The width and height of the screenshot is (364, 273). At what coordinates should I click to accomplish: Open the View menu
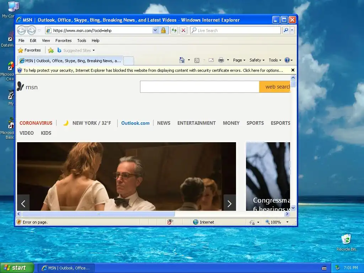pyautogui.click(x=46, y=41)
